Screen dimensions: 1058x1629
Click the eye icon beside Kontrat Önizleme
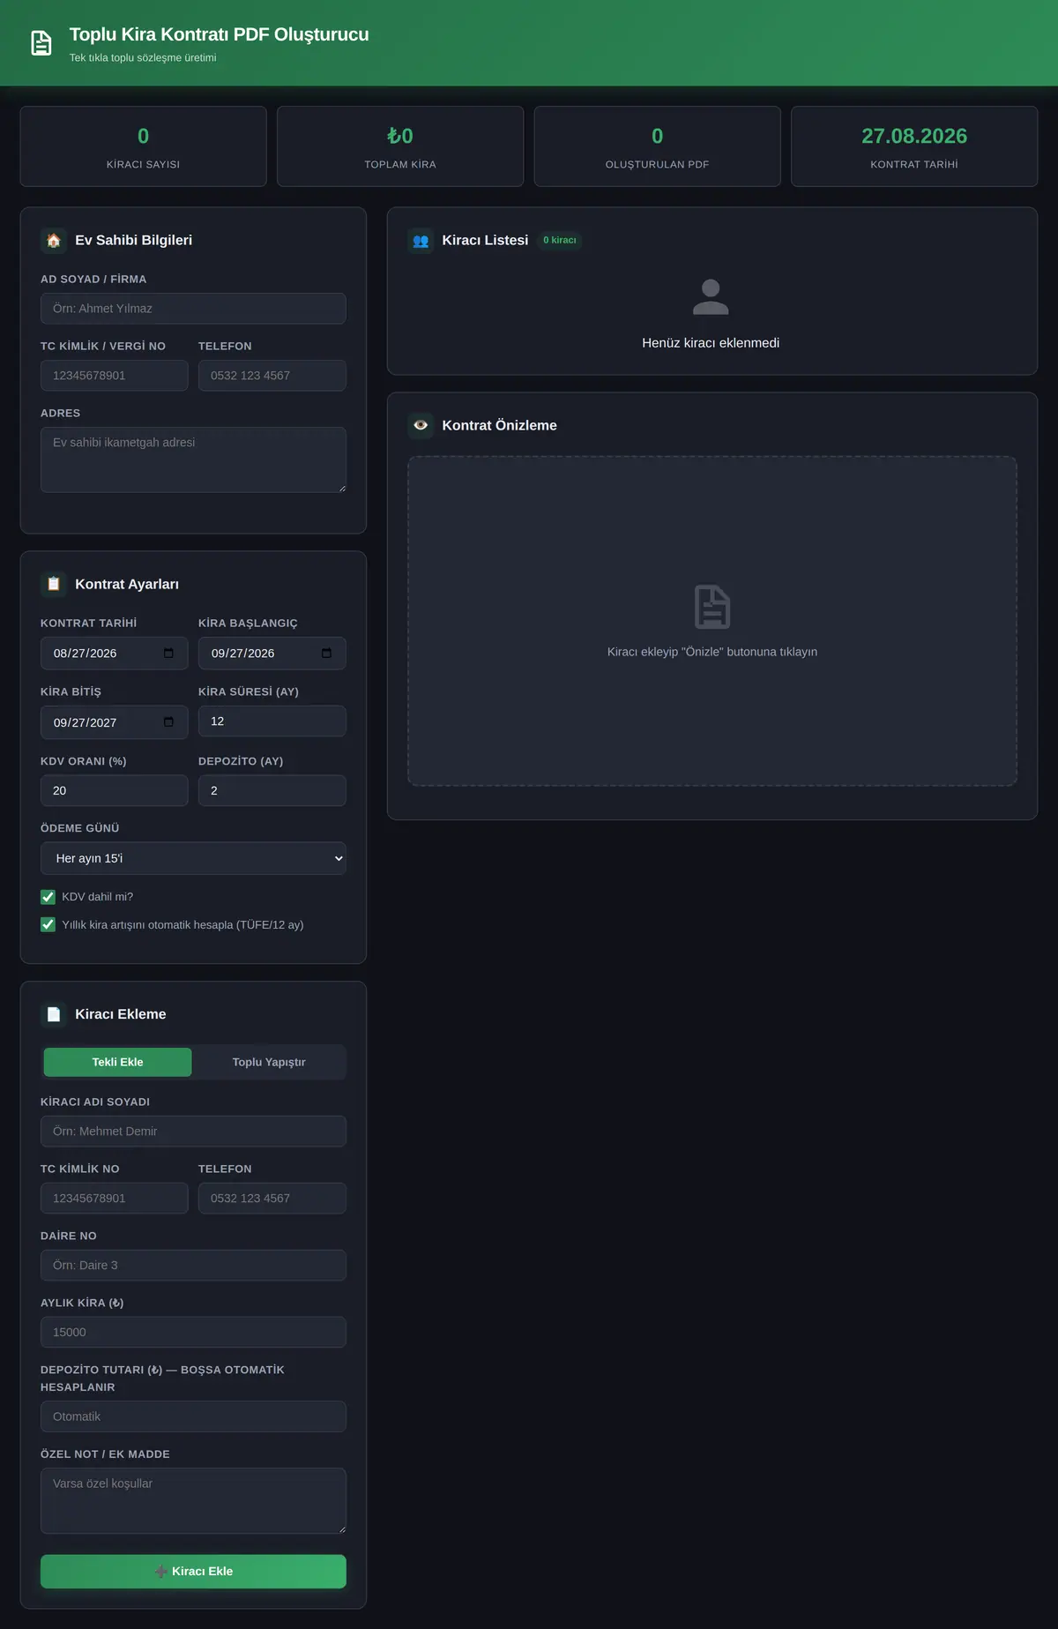(421, 425)
